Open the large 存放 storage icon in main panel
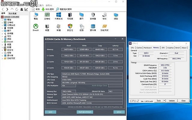The image size is (192, 120). coord(104,16)
